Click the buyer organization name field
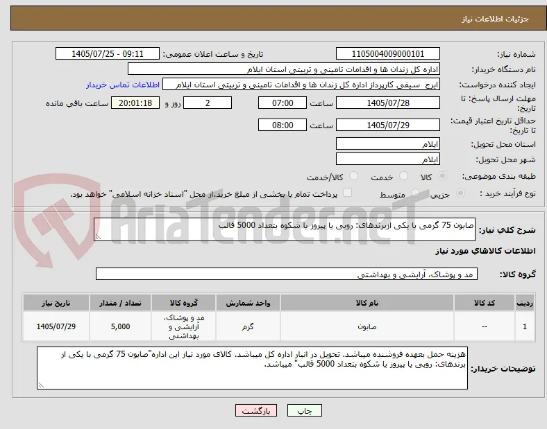 pos(284,69)
